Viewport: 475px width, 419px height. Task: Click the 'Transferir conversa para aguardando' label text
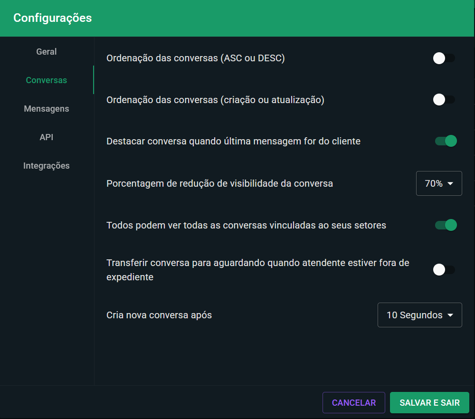(x=257, y=263)
